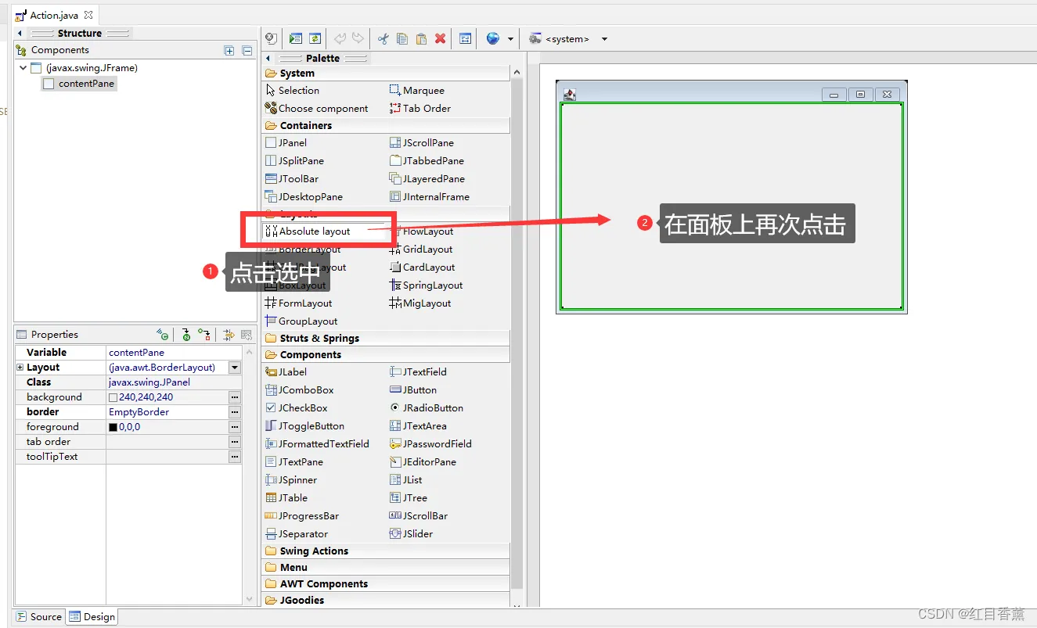Click the foreground black color swatch

tap(113, 428)
